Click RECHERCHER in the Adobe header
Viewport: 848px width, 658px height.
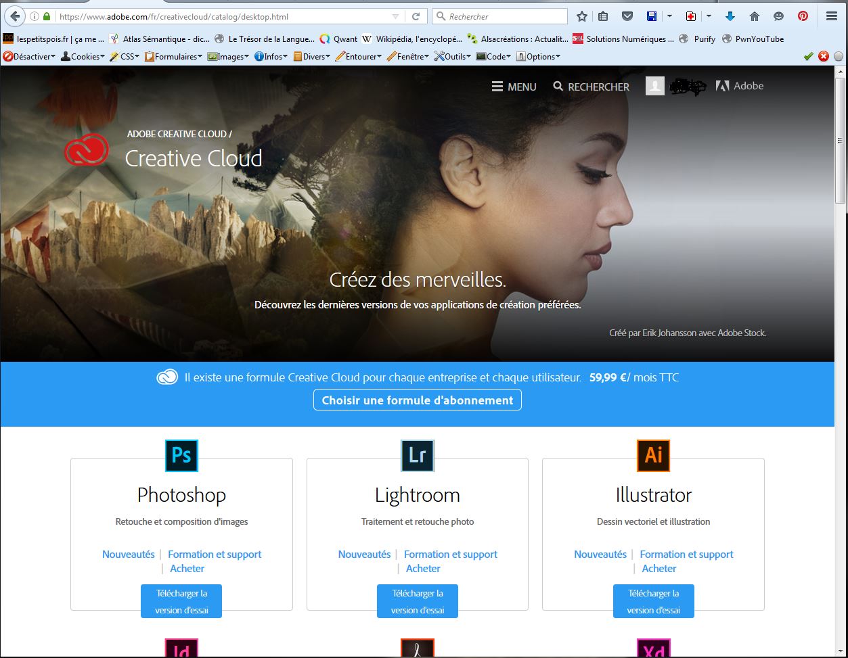pyautogui.click(x=591, y=87)
